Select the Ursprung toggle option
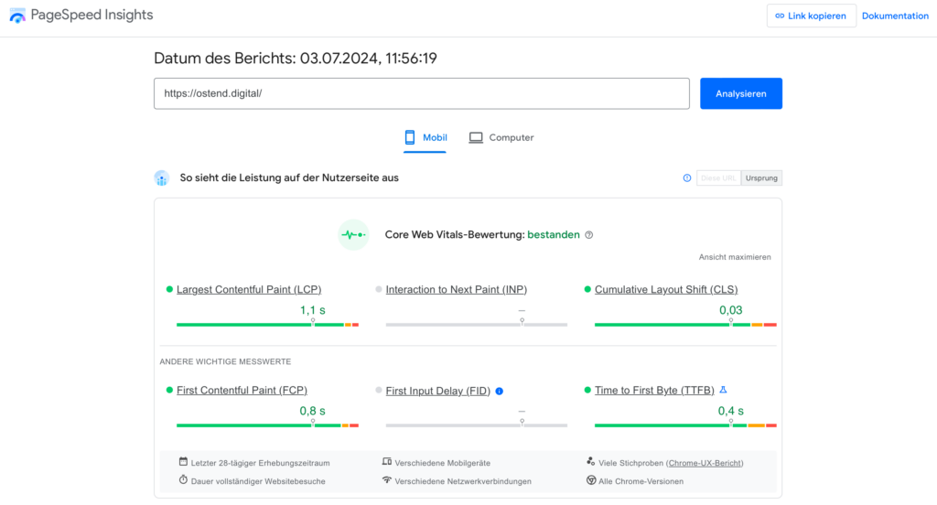The image size is (937, 505). (761, 178)
